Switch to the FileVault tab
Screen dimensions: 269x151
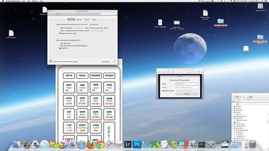click(x=79, y=19)
